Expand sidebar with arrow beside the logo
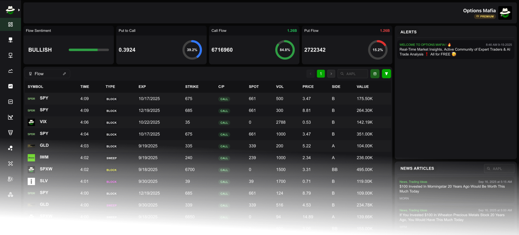519x235 pixels. (x=19, y=10)
